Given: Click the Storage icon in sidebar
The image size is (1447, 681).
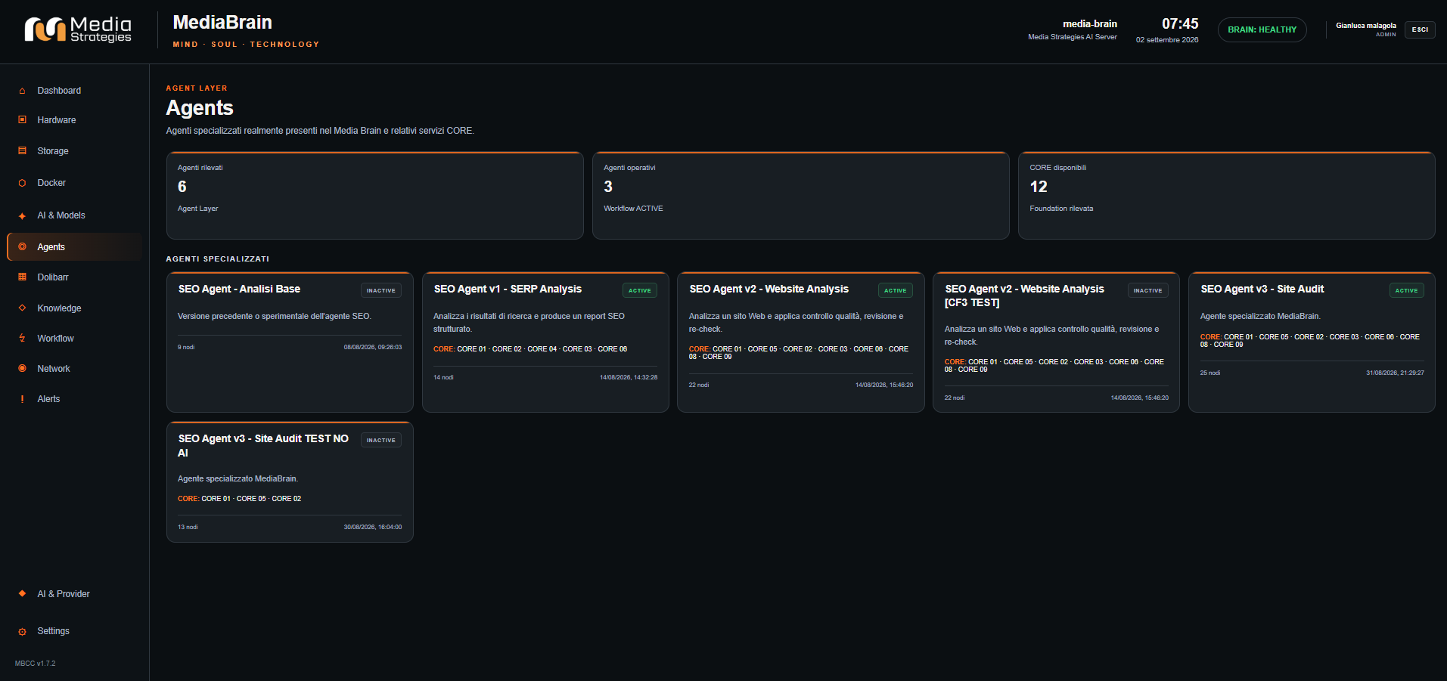Looking at the screenshot, I should point(22,150).
